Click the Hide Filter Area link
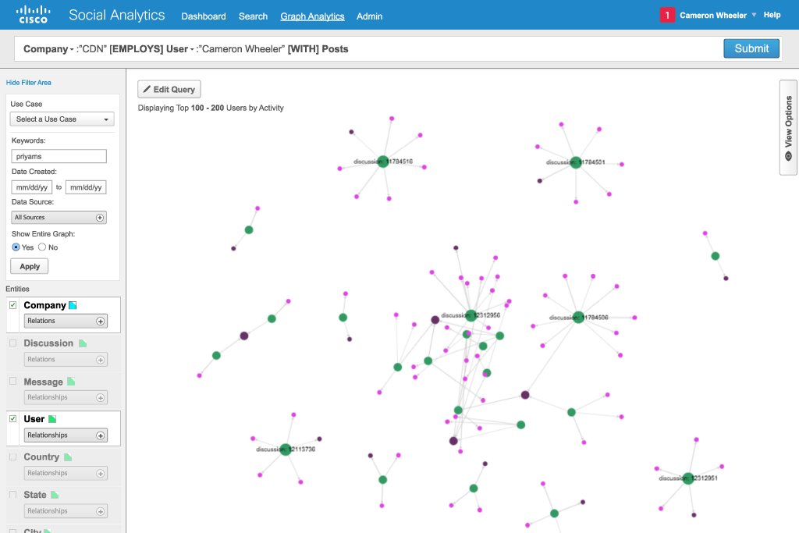 pos(29,83)
